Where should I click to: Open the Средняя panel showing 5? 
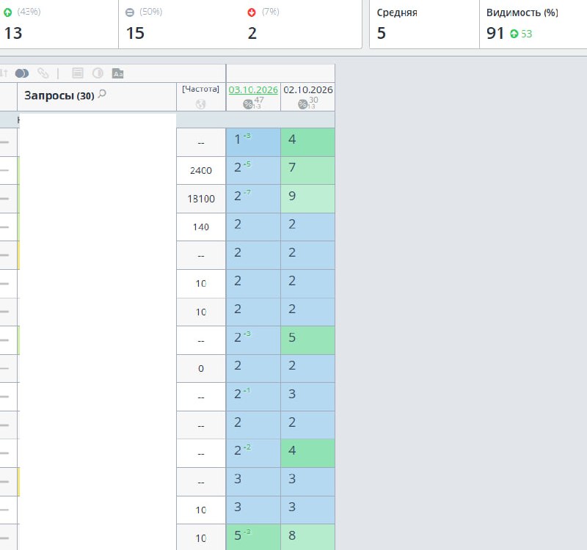click(x=425, y=24)
